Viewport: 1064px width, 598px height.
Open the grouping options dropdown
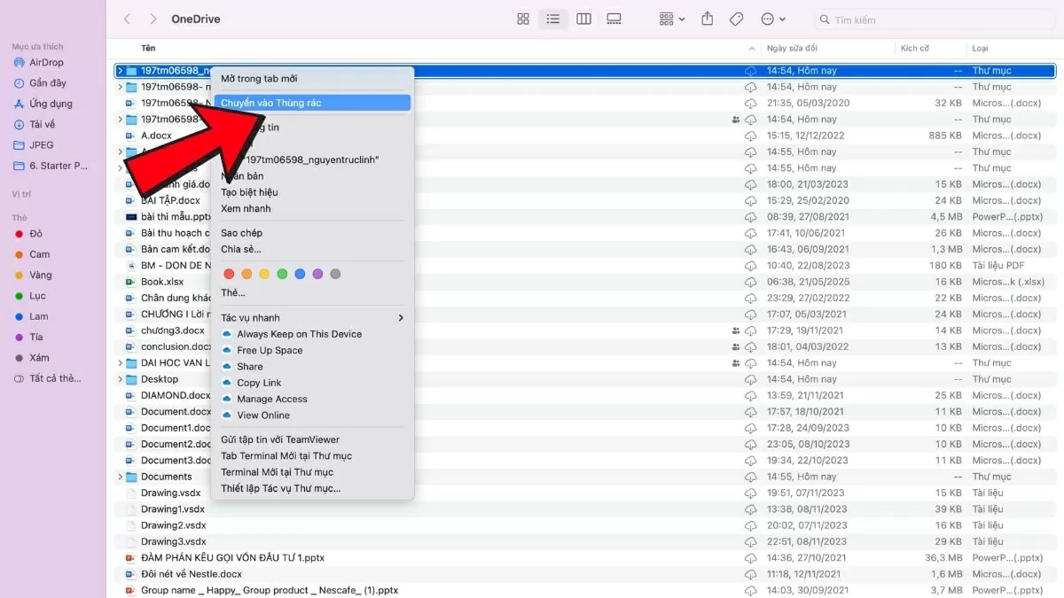672,19
